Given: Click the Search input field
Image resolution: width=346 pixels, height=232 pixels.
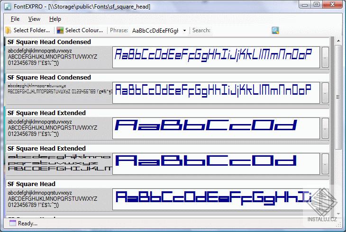Looking at the screenshot, I should [x=240, y=30].
